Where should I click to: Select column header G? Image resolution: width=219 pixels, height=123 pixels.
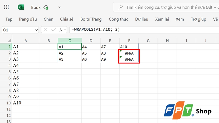148,41
